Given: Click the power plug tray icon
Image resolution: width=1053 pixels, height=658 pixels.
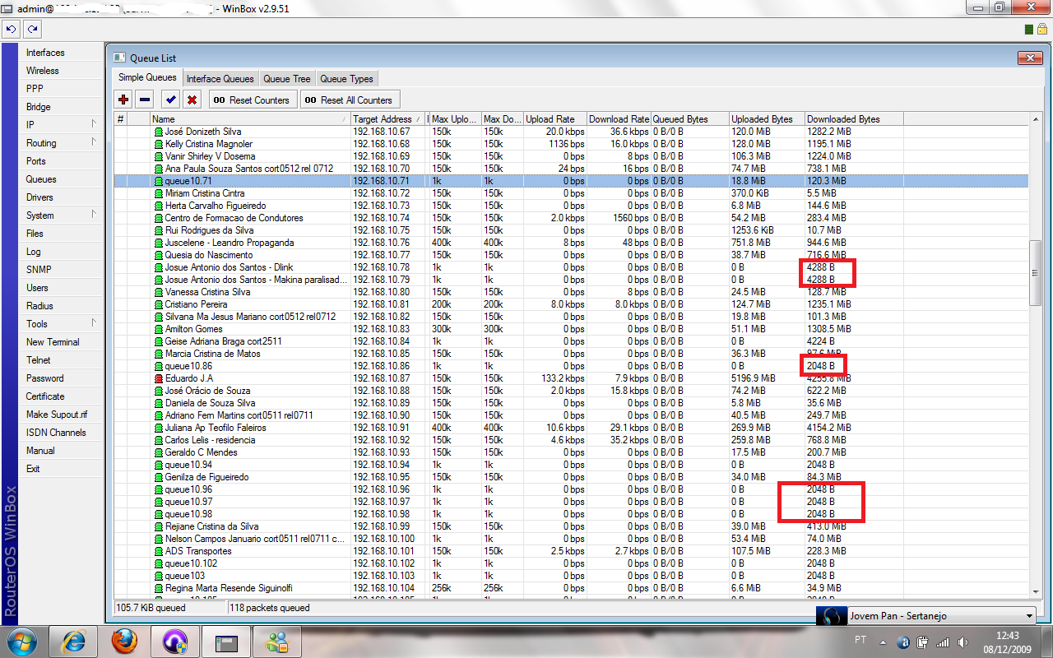Looking at the screenshot, I should [x=923, y=642].
